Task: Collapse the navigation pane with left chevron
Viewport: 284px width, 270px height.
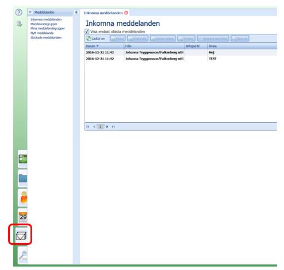Action: pyautogui.click(x=76, y=12)
